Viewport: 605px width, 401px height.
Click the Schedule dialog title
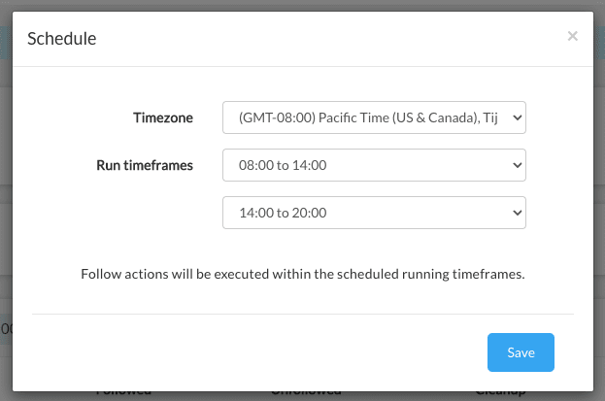(62, 38)
